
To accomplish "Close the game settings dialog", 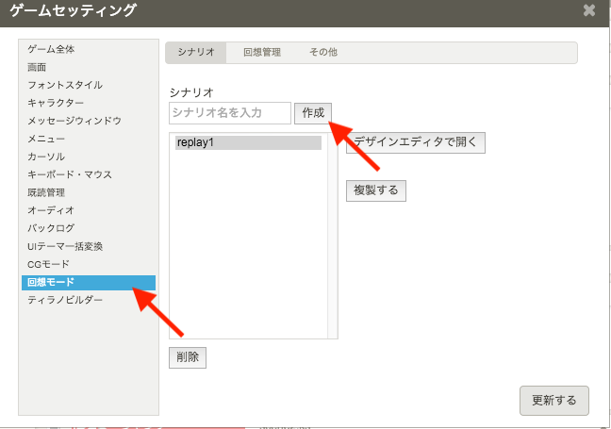I will [589, 11].
